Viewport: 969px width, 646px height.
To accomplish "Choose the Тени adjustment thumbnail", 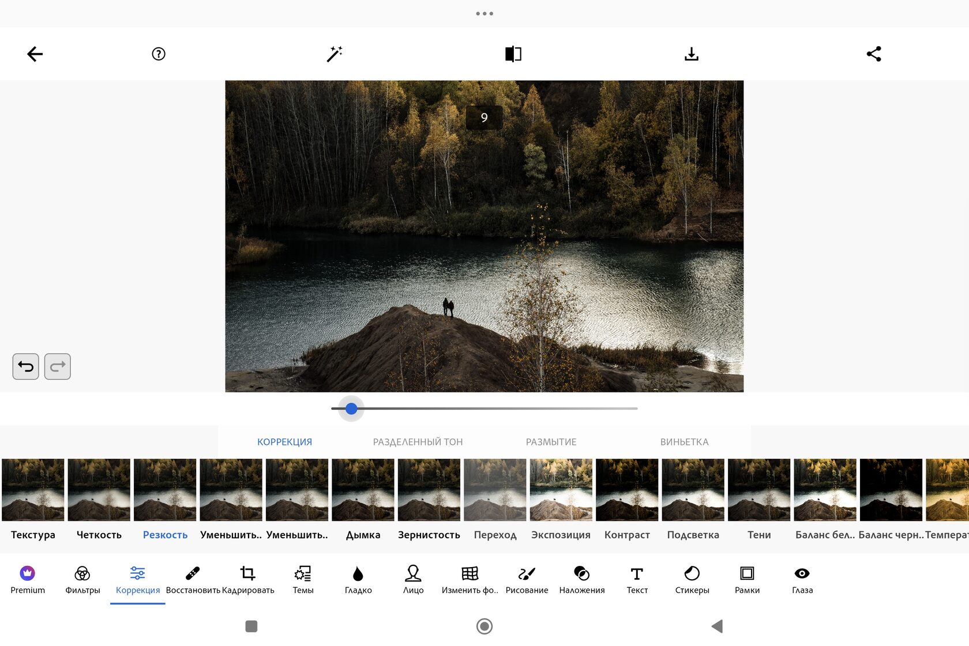I will 759,490.
